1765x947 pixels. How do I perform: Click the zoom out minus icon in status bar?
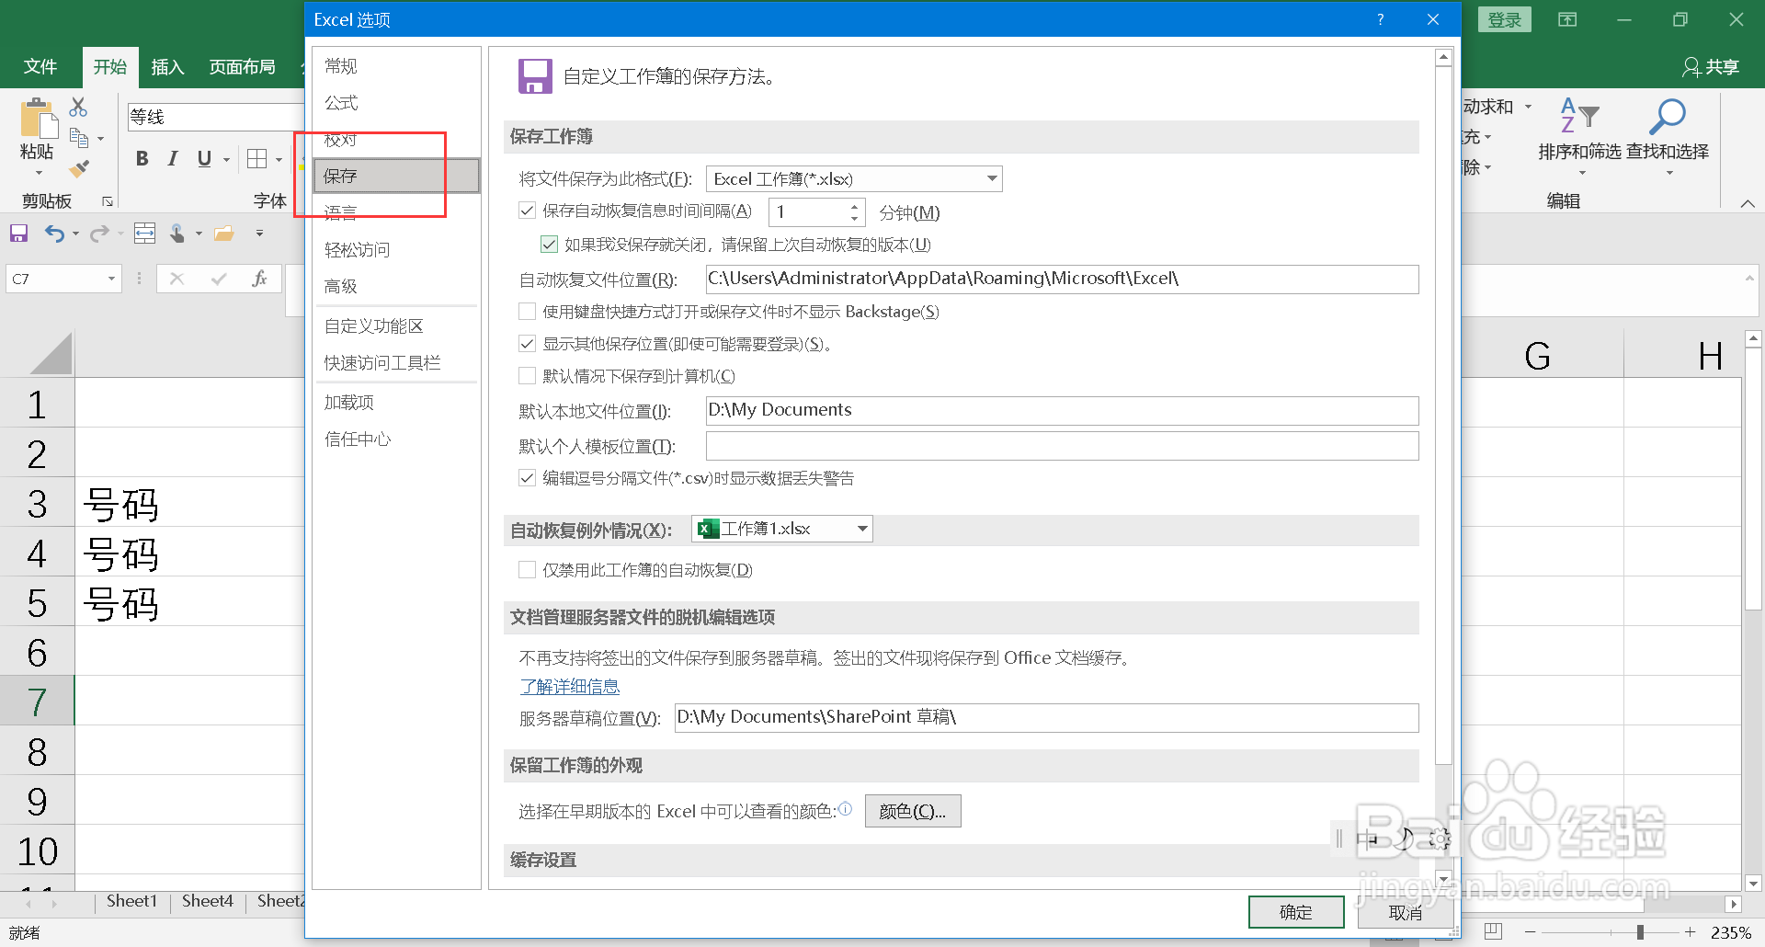(x=1530, y=931)
